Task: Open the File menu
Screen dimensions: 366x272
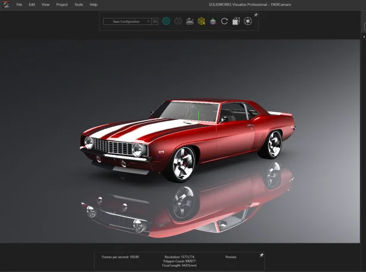Action: [x=20, y=4]
